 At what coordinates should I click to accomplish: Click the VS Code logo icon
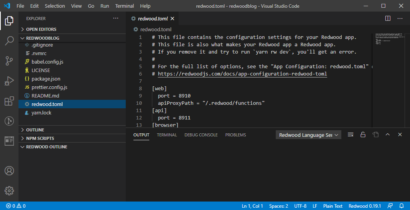(7, 6)
